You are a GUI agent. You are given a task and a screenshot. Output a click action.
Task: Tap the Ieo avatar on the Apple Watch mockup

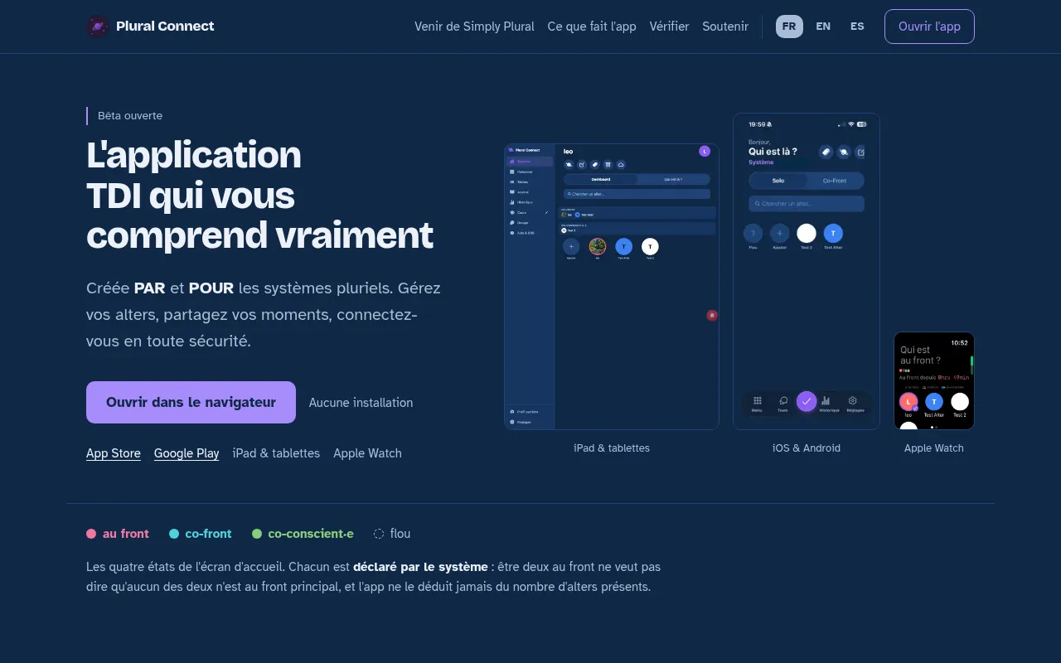click(x=908, y=402)
